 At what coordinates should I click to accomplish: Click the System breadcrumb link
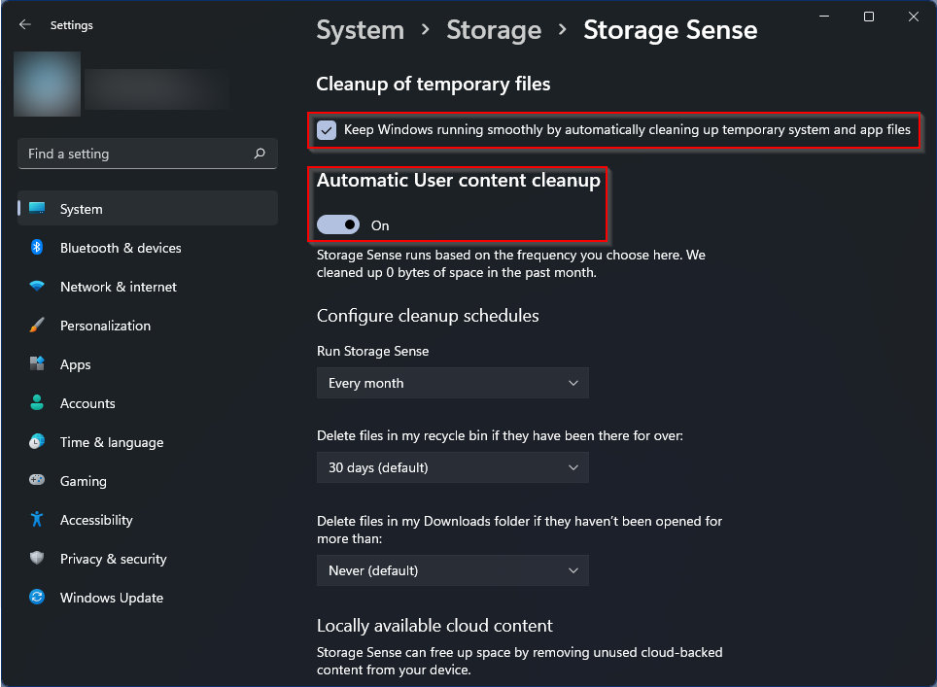point(360,30)
